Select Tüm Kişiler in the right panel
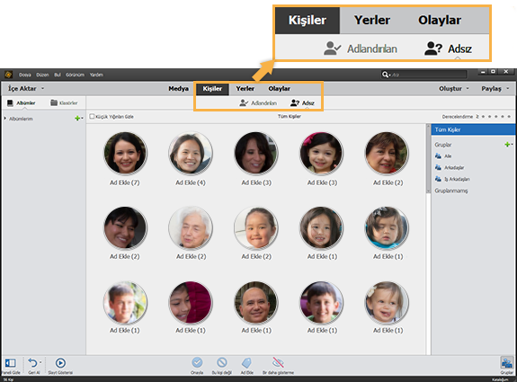Screen dimensions: 517x382 473,129
